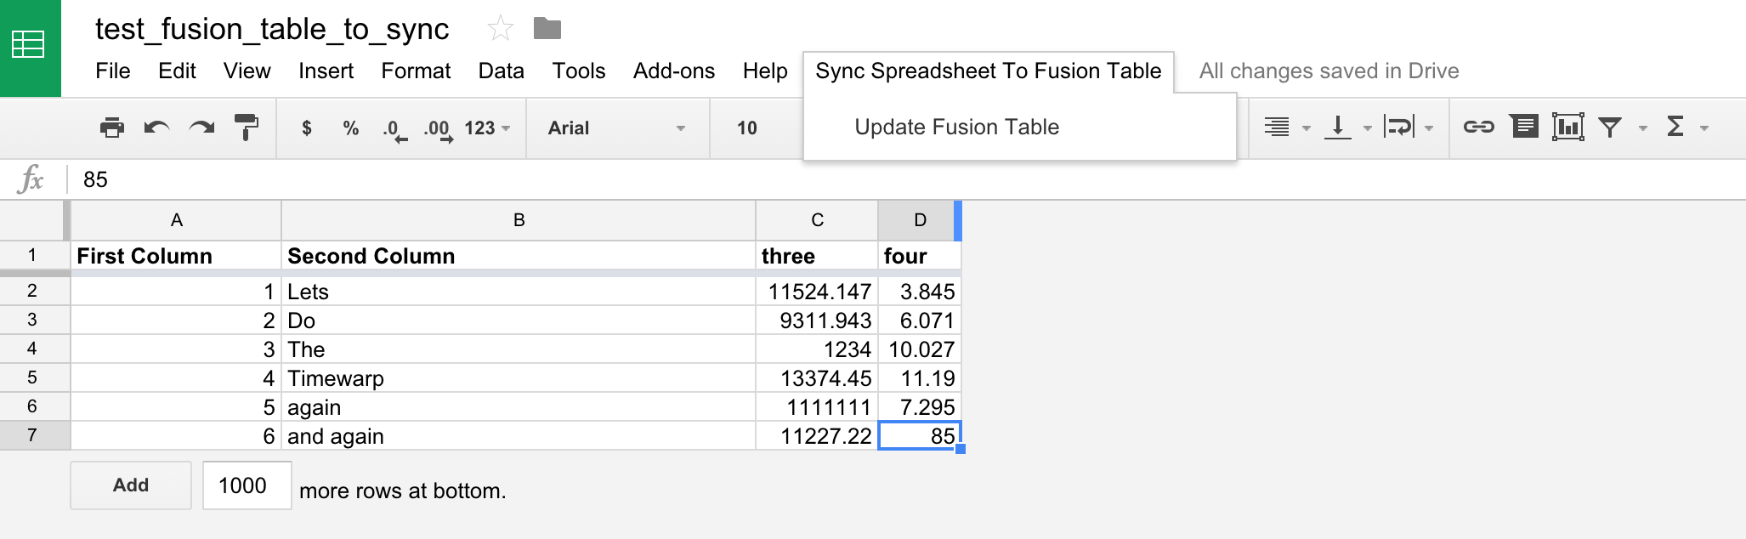
Task: Choose Update Fusion Table menu entry
Action: pyautogui.click(x=956, y=128)
